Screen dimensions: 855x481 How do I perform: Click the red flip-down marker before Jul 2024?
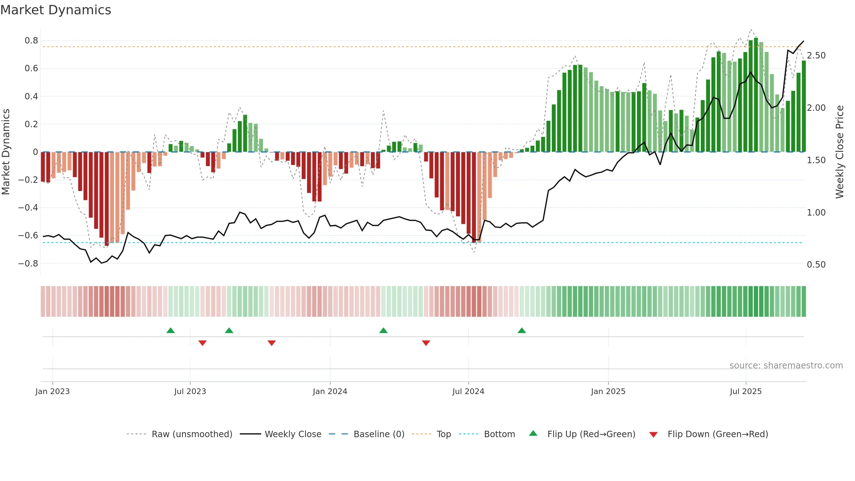(426, 343)
